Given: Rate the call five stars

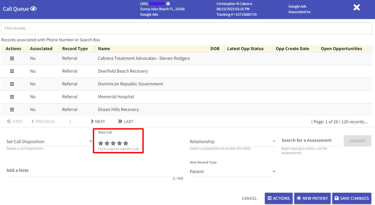Looking at the screenshot, I should 126,143.
